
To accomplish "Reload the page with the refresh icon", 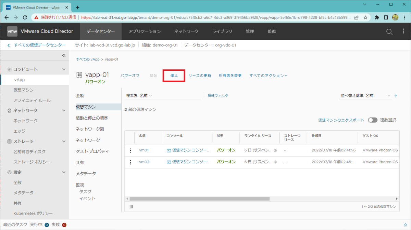I will pos(25,17).
